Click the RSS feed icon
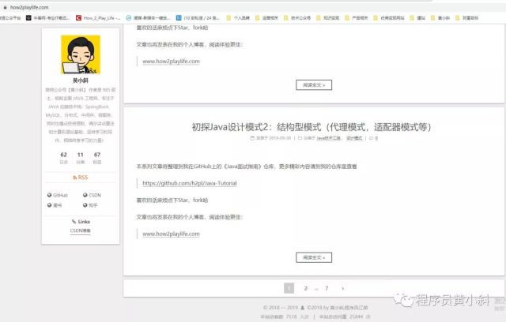506x322 pixels. tap(75, 178)
